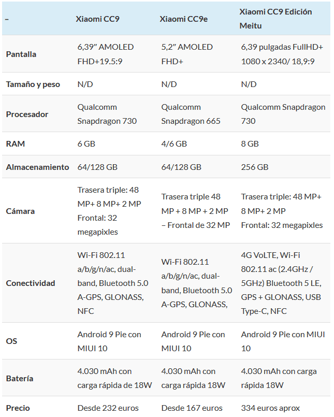Select the Procesador row label
Viewport: 334px width, 417px height.
pyautogui.click(x=27, y=114)
